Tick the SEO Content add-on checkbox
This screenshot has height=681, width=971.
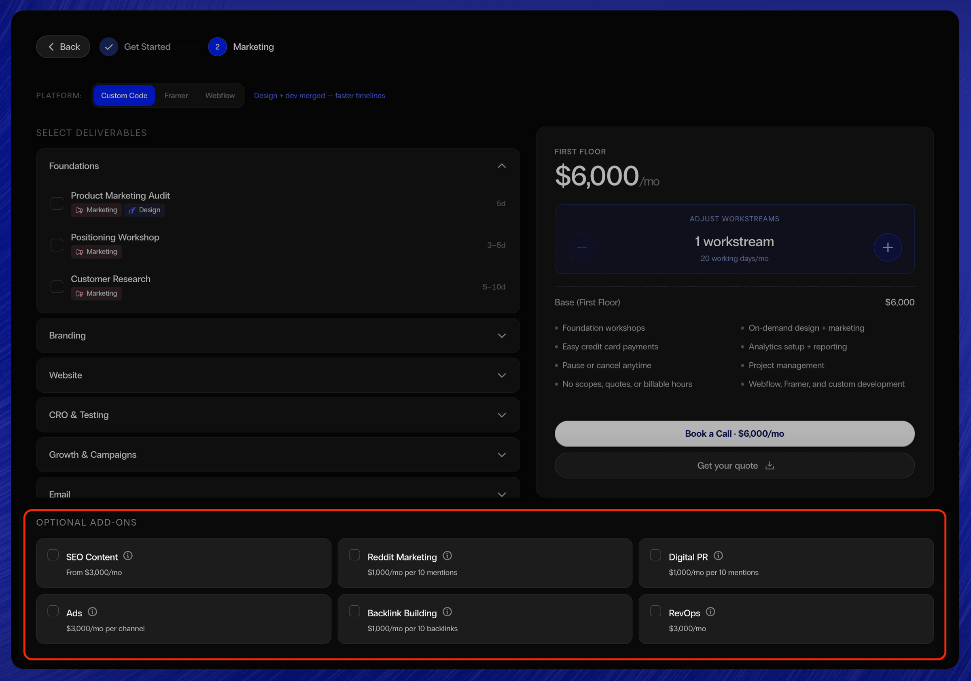click(53, 554)
